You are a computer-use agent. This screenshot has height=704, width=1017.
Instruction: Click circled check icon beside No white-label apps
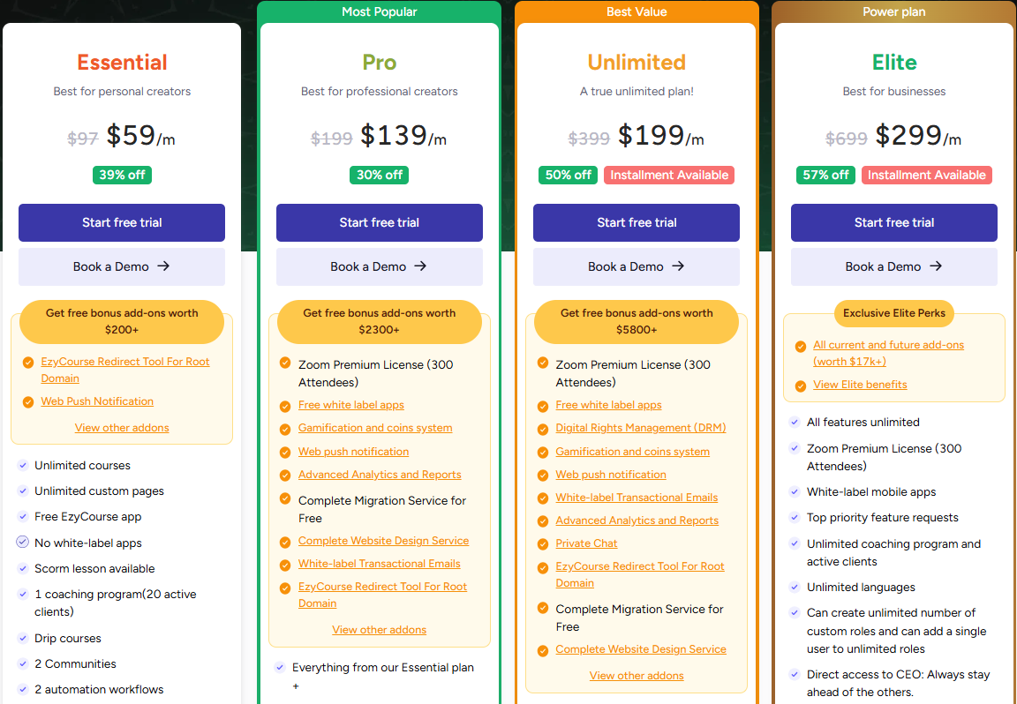pyautogui.click(x=23, y=542)
